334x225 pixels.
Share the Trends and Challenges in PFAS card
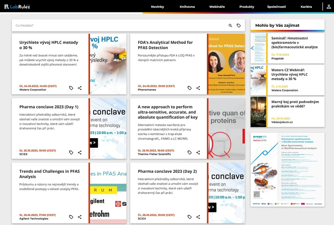coord(80,217)
